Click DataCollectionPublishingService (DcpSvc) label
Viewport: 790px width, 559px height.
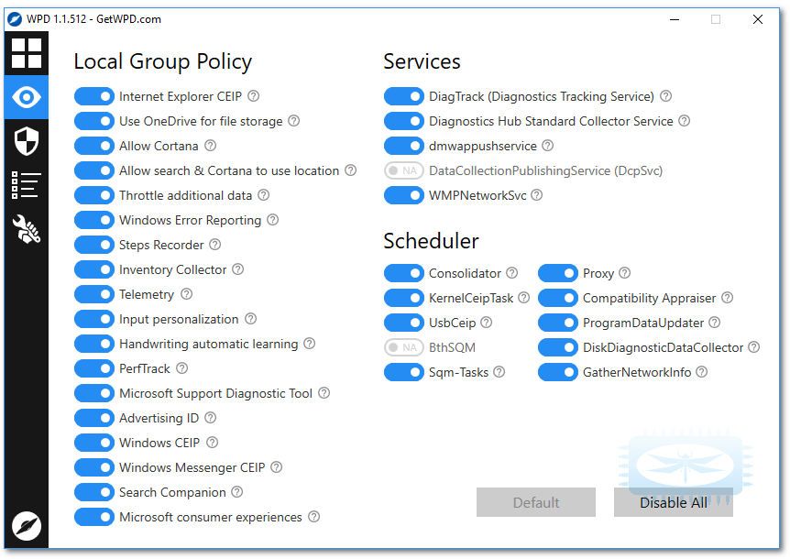pos(545,170)
